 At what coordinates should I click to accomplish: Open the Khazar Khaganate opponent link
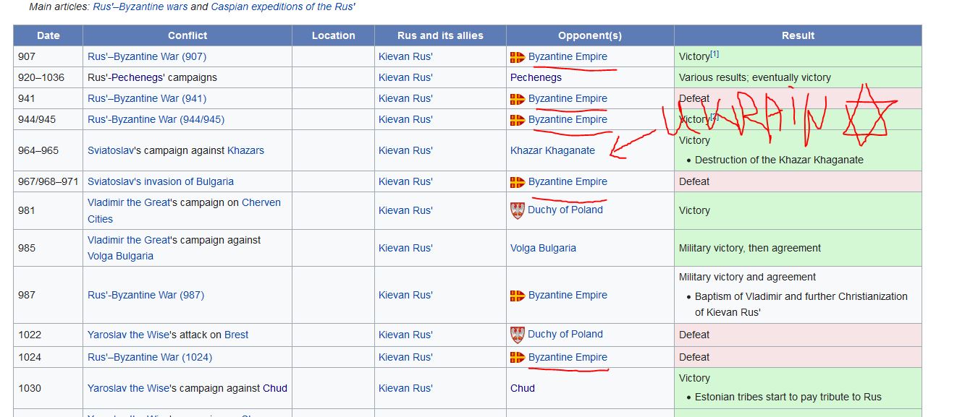tap(552, 150)
